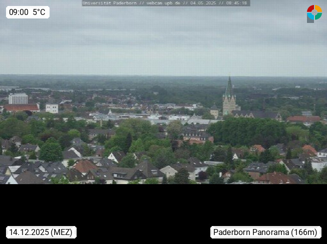Click the red-roofed building at far right edge
This screenshot has height=244, width=327.
303,119
